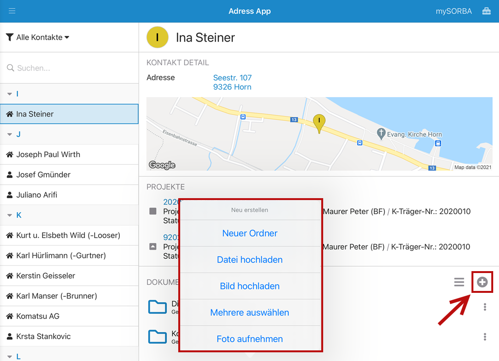Collapse the I contact group

(x=10, y=94)
